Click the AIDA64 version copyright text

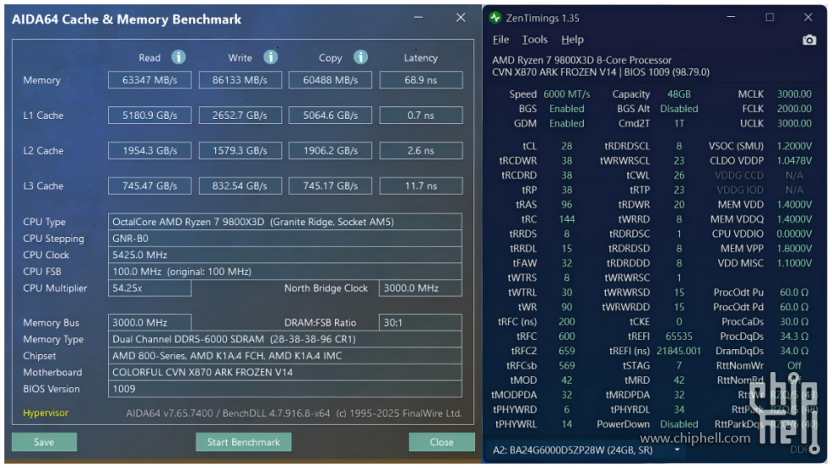point(294,413)
